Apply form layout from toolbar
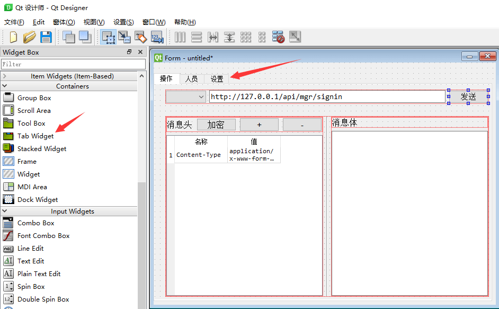This screenshot has height=309, width=499. pyautogui.click(x=262, y=37)
